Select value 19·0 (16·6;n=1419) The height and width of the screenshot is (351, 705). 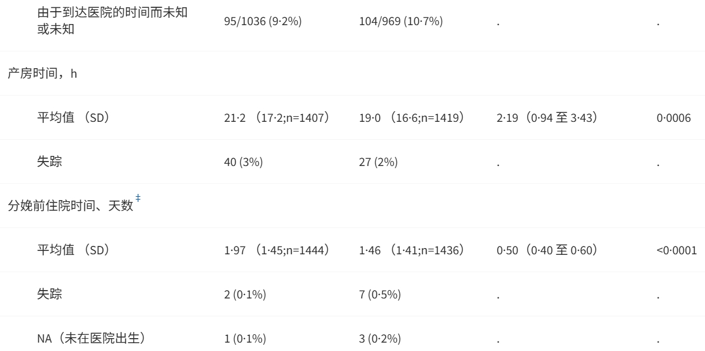point(414,119)
